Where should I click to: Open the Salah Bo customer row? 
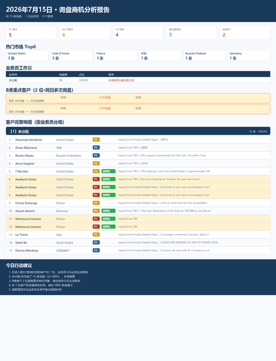click(x=138, y=243)
